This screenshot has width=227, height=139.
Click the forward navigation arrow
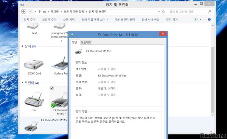click(30, 11)
